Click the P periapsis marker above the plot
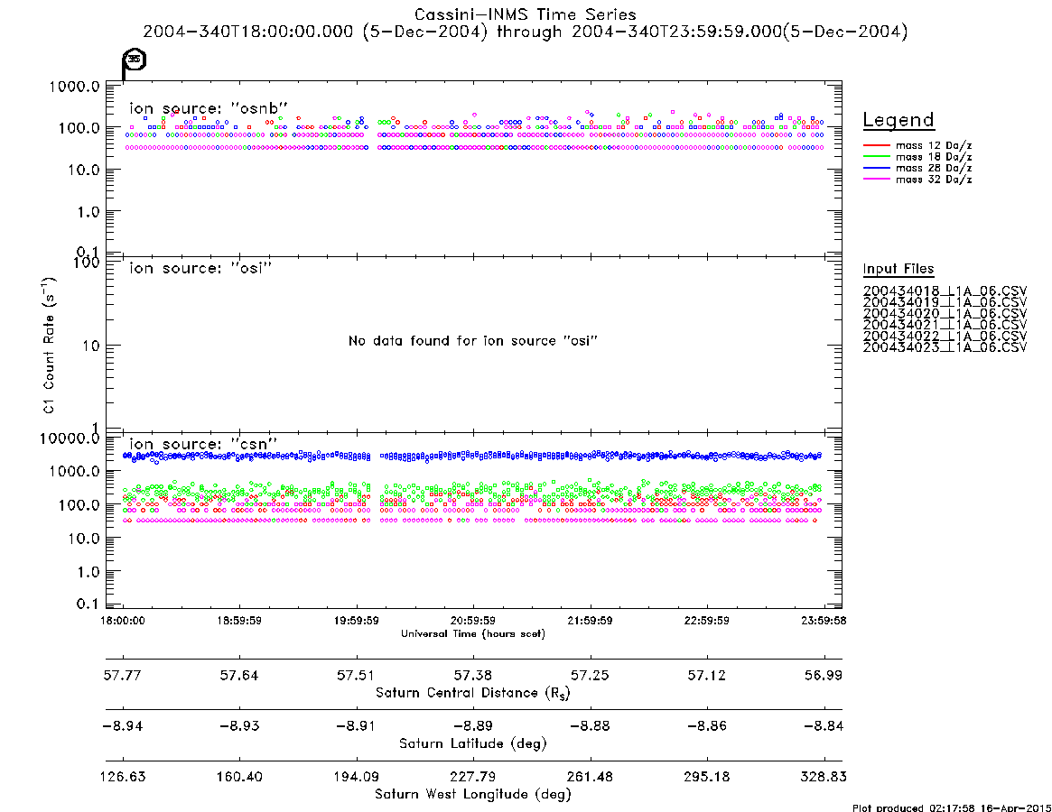The image size is (1052, 812). point(133,64)
